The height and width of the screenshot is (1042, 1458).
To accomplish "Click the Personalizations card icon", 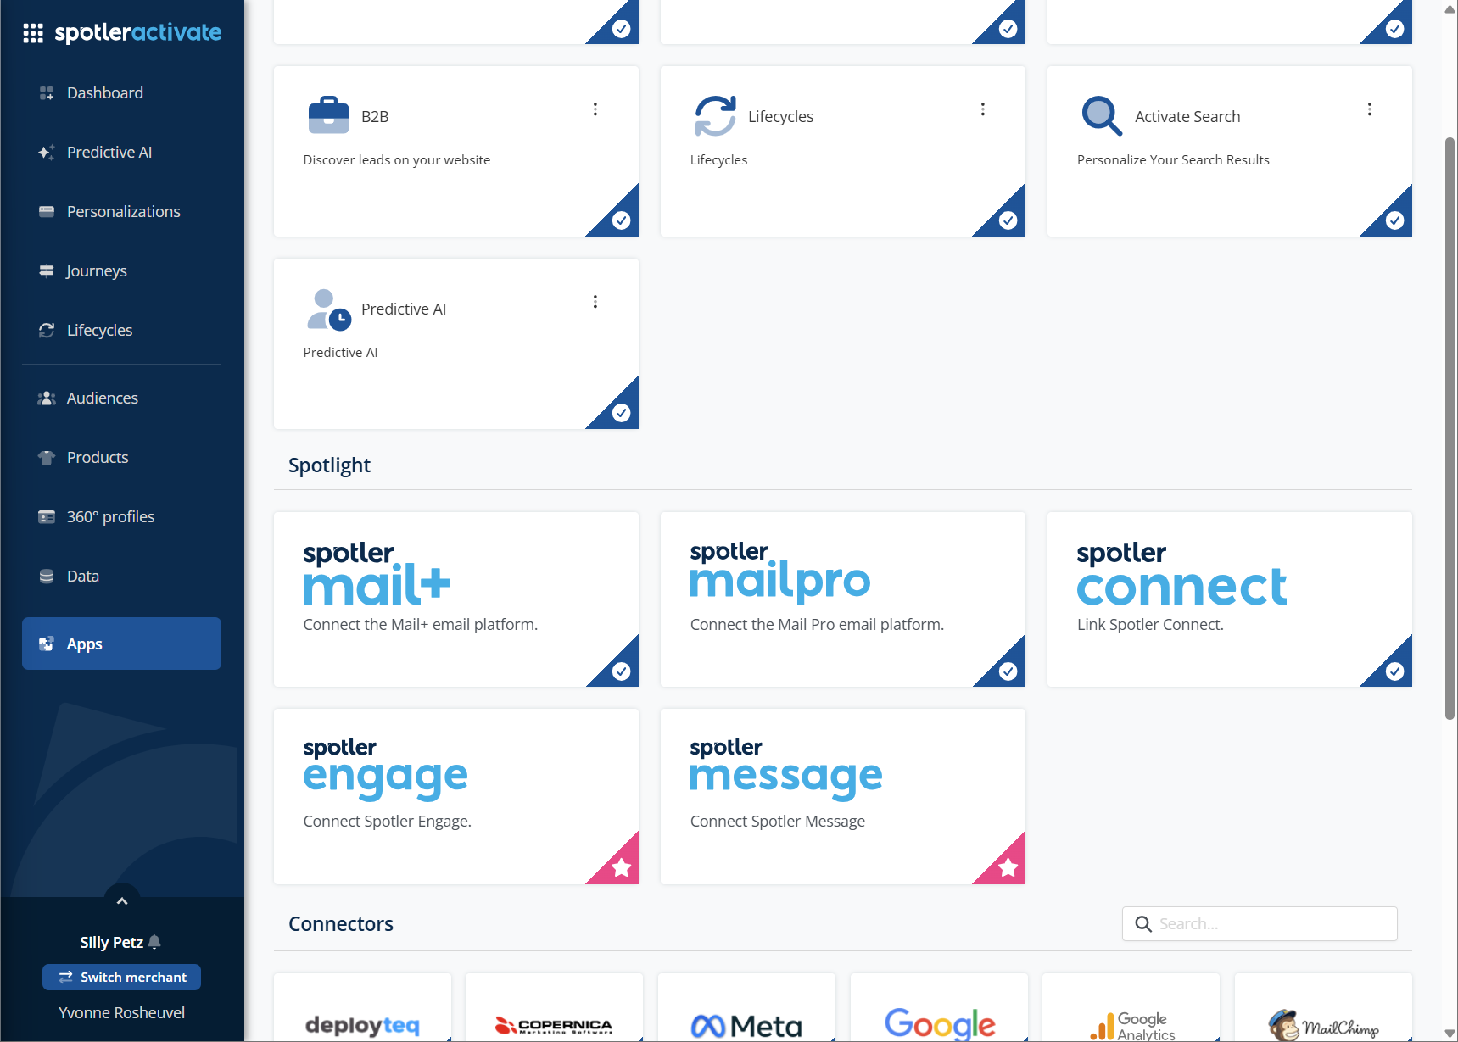I will pos(47,211).
